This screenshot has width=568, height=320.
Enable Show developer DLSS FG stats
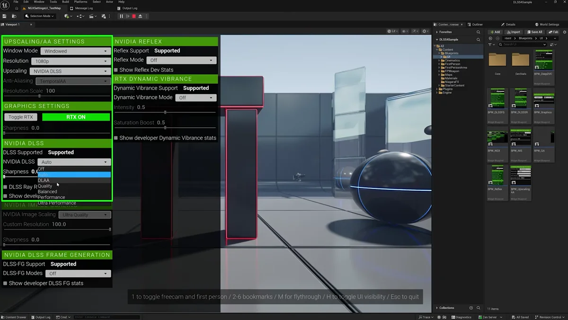[5, 284]
